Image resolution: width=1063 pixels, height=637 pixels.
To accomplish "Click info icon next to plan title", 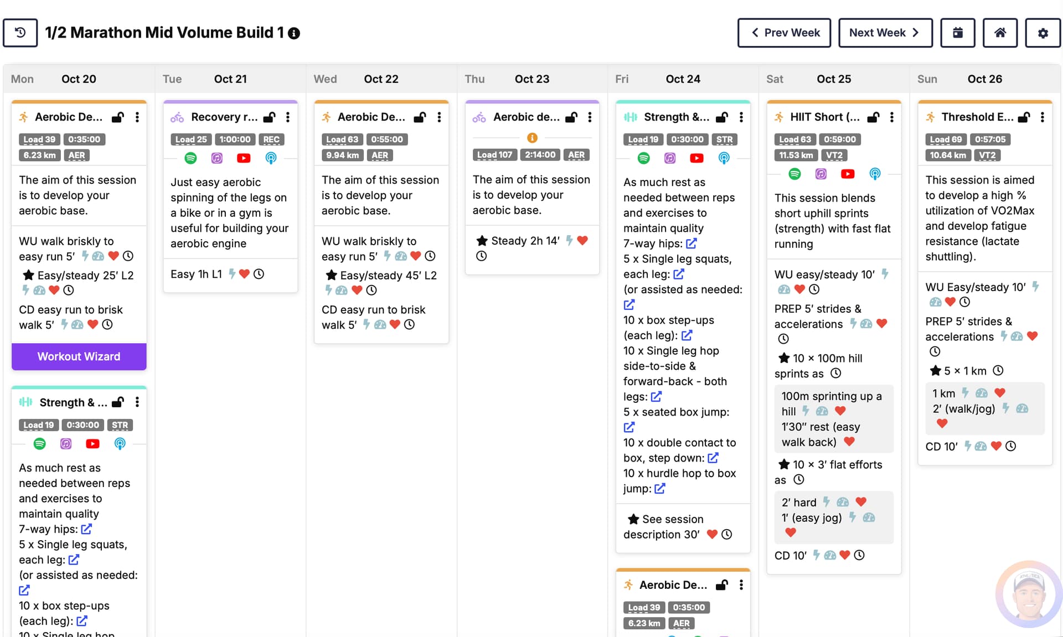I will point(294,33).
